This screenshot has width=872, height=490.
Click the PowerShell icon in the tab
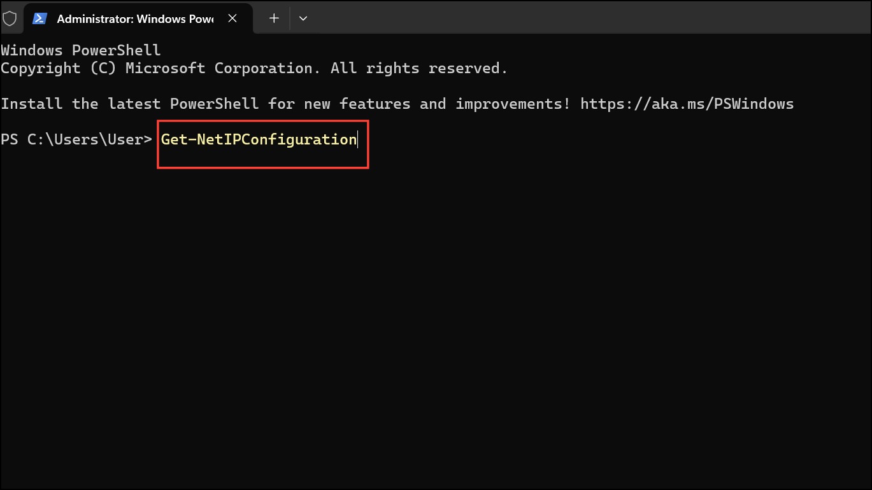(x=40, y=18)
